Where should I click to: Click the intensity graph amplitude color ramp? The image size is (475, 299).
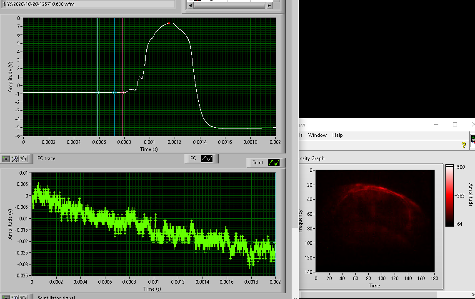(450, 195)
